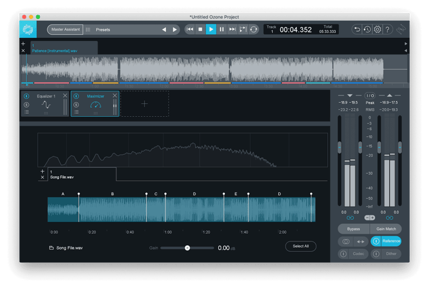Open settings gear
429x288 pixels.
click(x=378, y=29)
